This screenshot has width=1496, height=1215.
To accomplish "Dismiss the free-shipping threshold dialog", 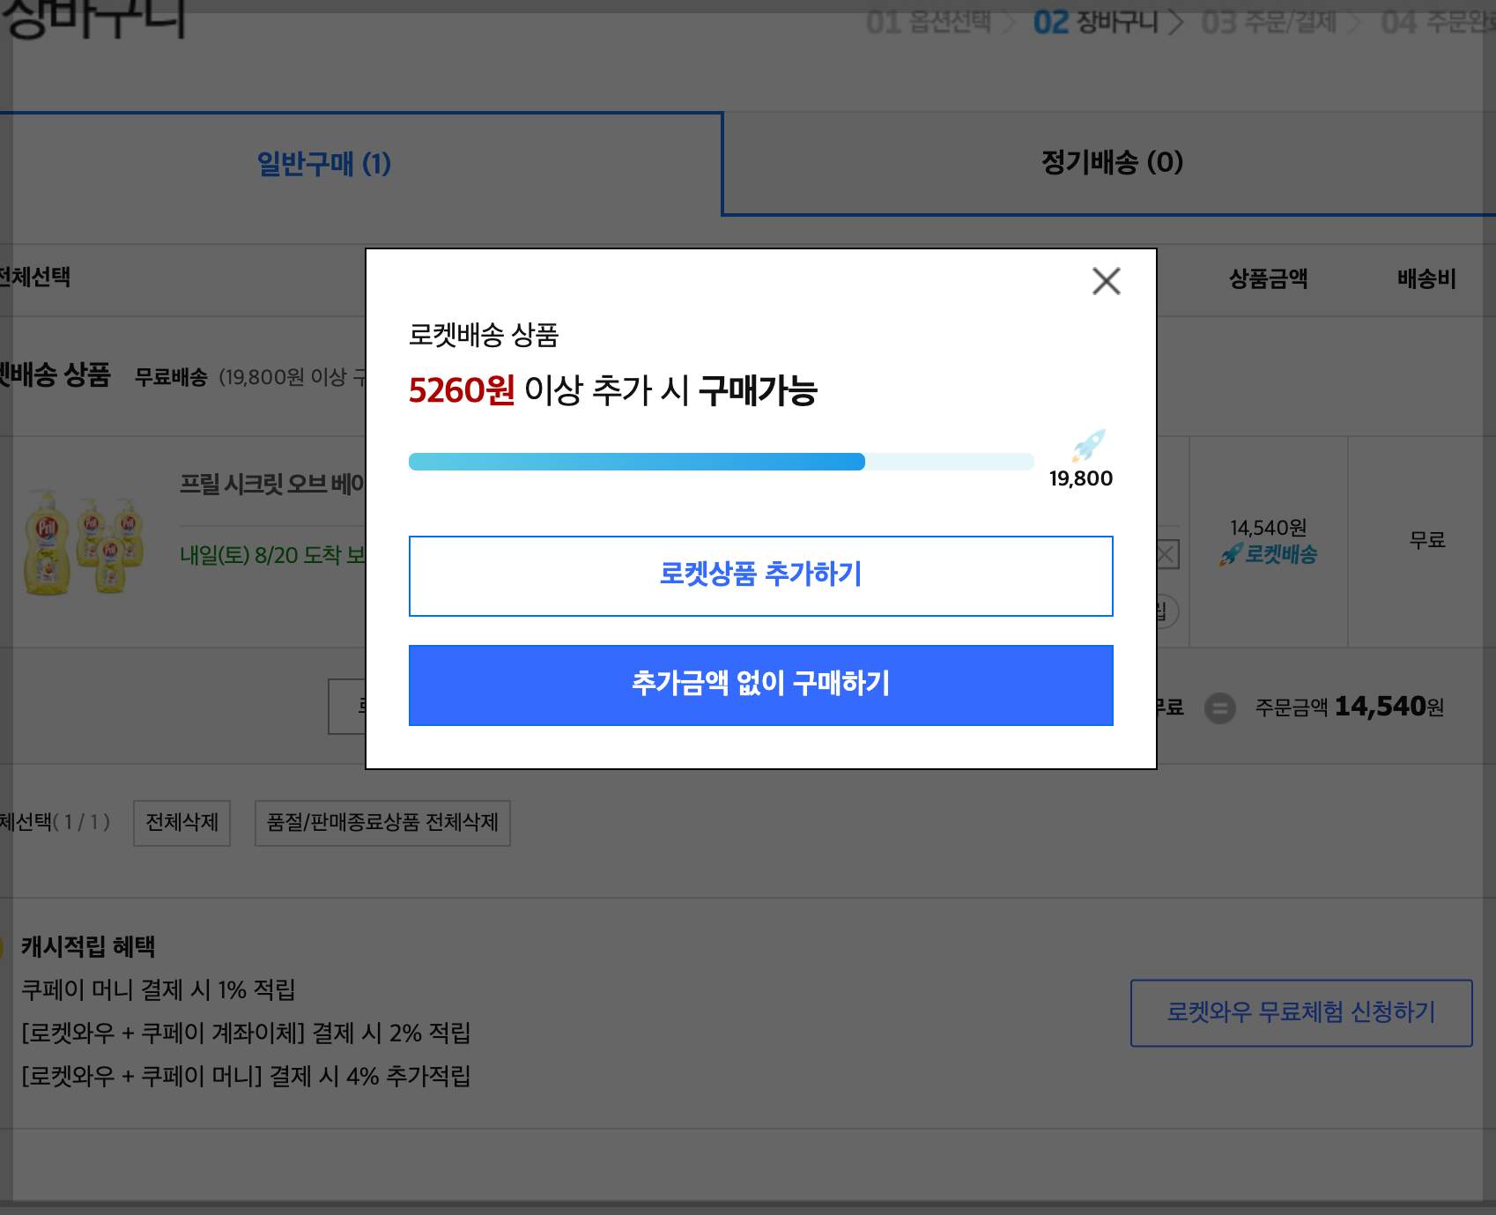I will 1107,281.
